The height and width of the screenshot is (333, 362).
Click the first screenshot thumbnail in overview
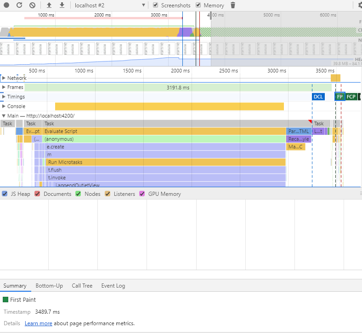click(x=7, y=49)
